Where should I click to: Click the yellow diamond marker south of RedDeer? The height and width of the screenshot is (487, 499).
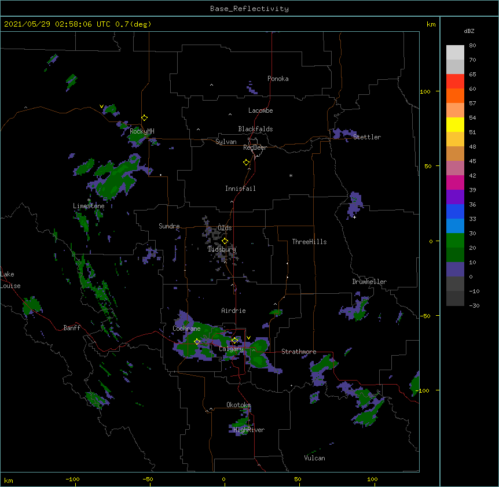point(246,163)
